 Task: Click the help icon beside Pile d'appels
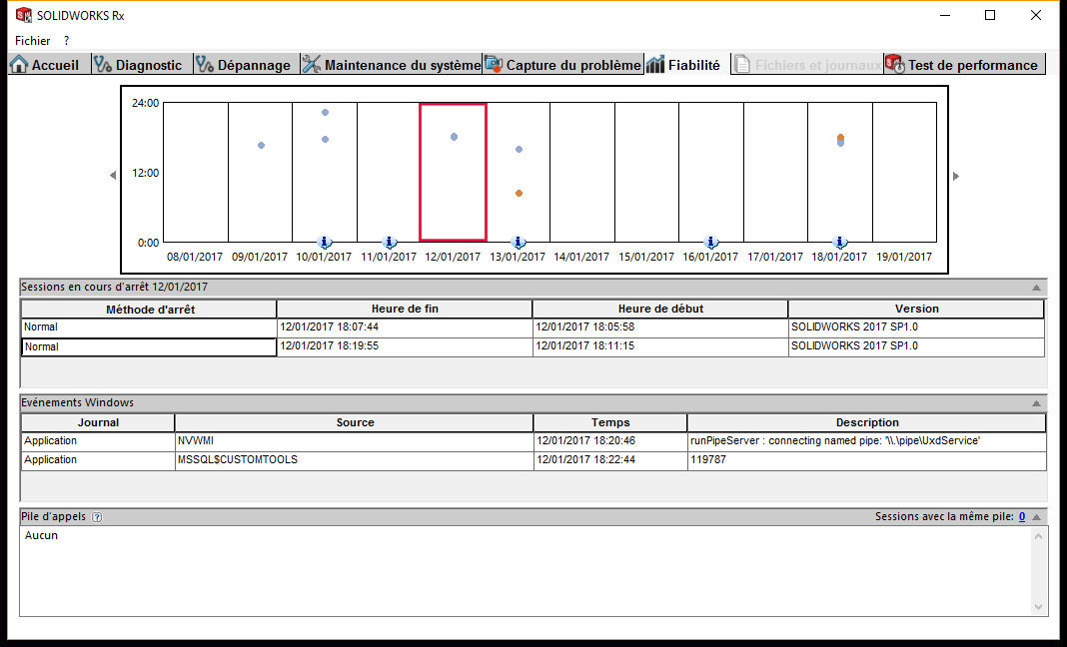coord(97,517)
